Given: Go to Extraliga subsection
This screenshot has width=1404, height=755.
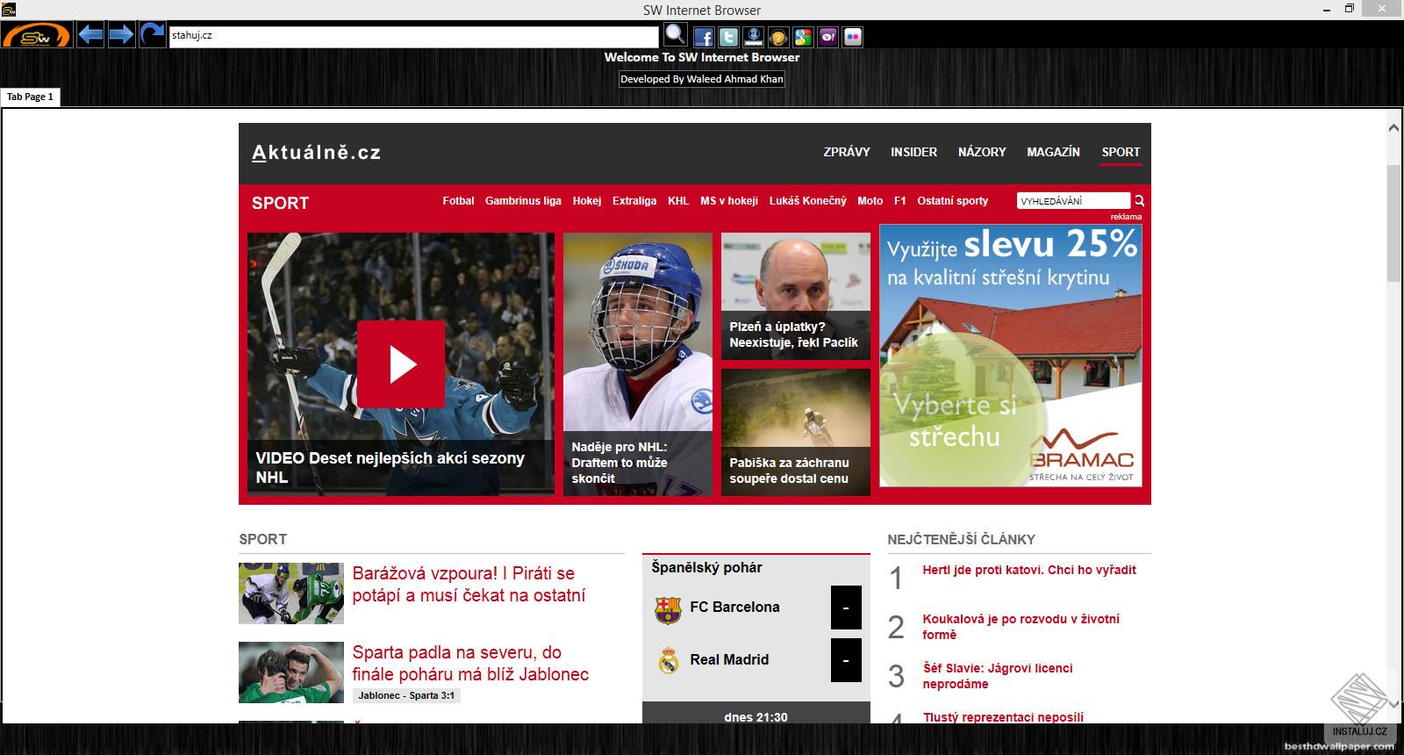Looking at the screenshot, I should click(634, 201).
